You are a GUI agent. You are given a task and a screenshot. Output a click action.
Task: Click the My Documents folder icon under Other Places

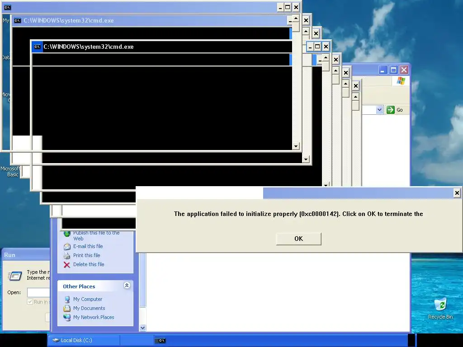click(67, 308)
